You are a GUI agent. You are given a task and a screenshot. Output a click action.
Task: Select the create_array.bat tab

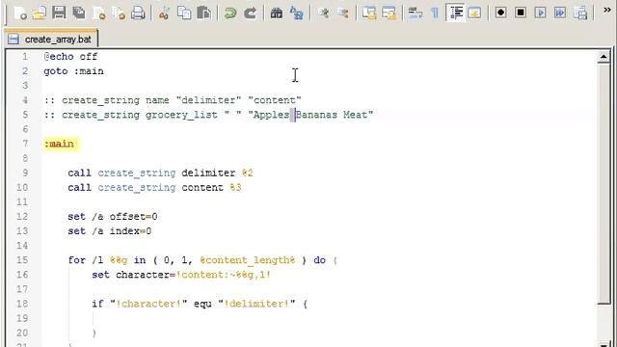click(x=51, y=39)
